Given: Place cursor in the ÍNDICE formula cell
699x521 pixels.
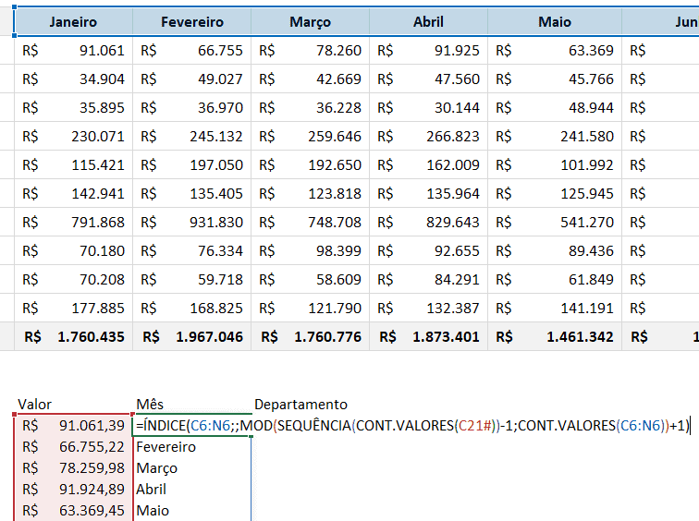Looking at the screenshot, I should [x=412, y=426].
